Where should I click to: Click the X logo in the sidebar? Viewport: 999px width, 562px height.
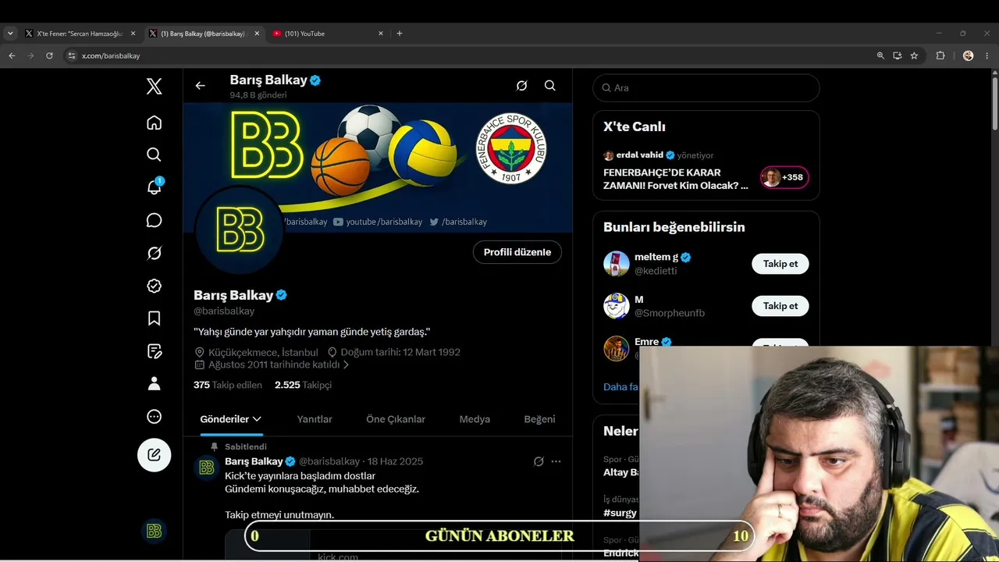point(155,86)
